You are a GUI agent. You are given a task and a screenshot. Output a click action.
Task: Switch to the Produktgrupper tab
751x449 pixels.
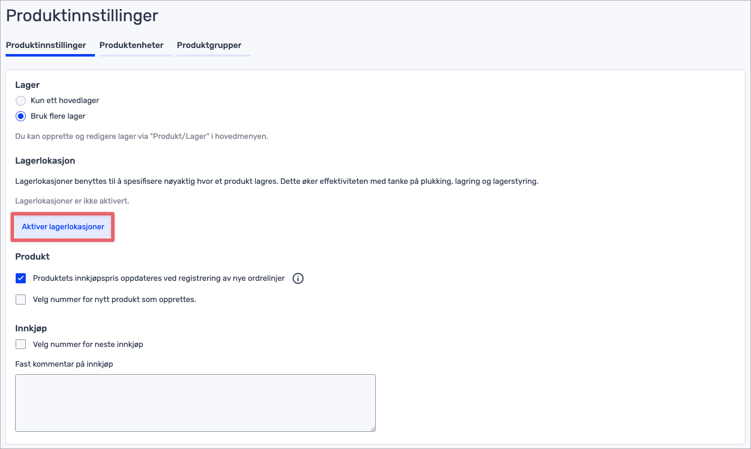pyautogui.click(x=209, y=45)
